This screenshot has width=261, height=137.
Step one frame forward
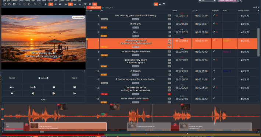54,93
